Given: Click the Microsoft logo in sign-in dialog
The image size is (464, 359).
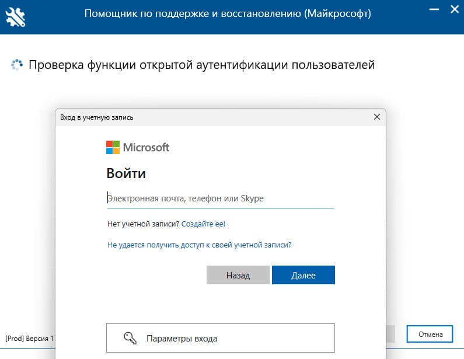Looking at the screenshot, I should (x=138, y=147).
